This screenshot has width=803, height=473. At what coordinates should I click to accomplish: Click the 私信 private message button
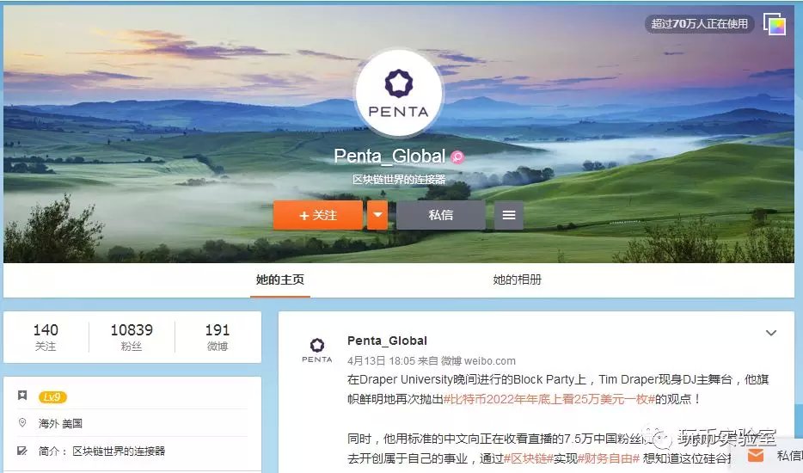[x=440, y=215]
